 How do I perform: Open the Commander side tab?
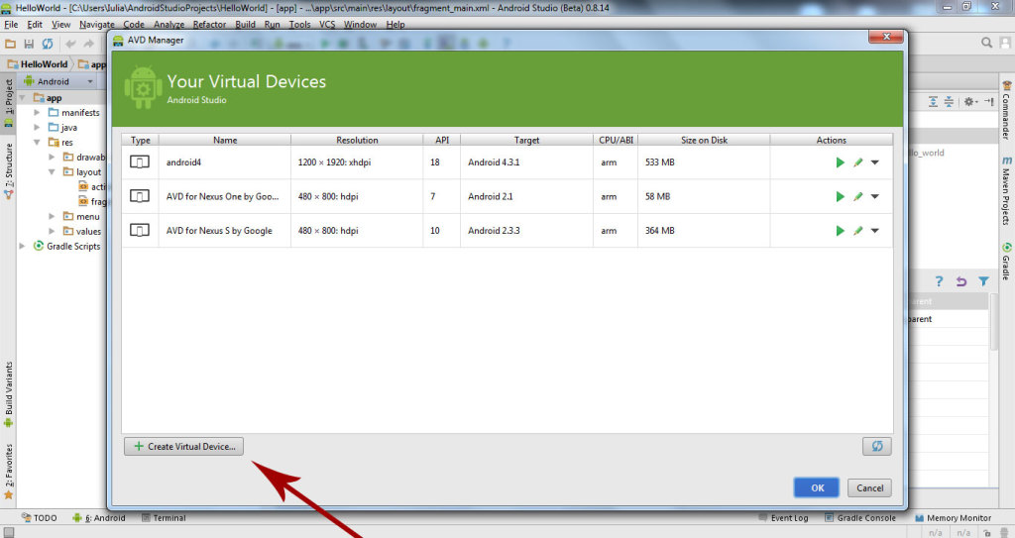point(1007,110)
